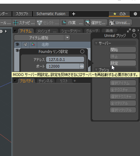Open the アイテム追加 dropdown arrow
This screenshot has width=140, height=156.
tap(67, 38)
